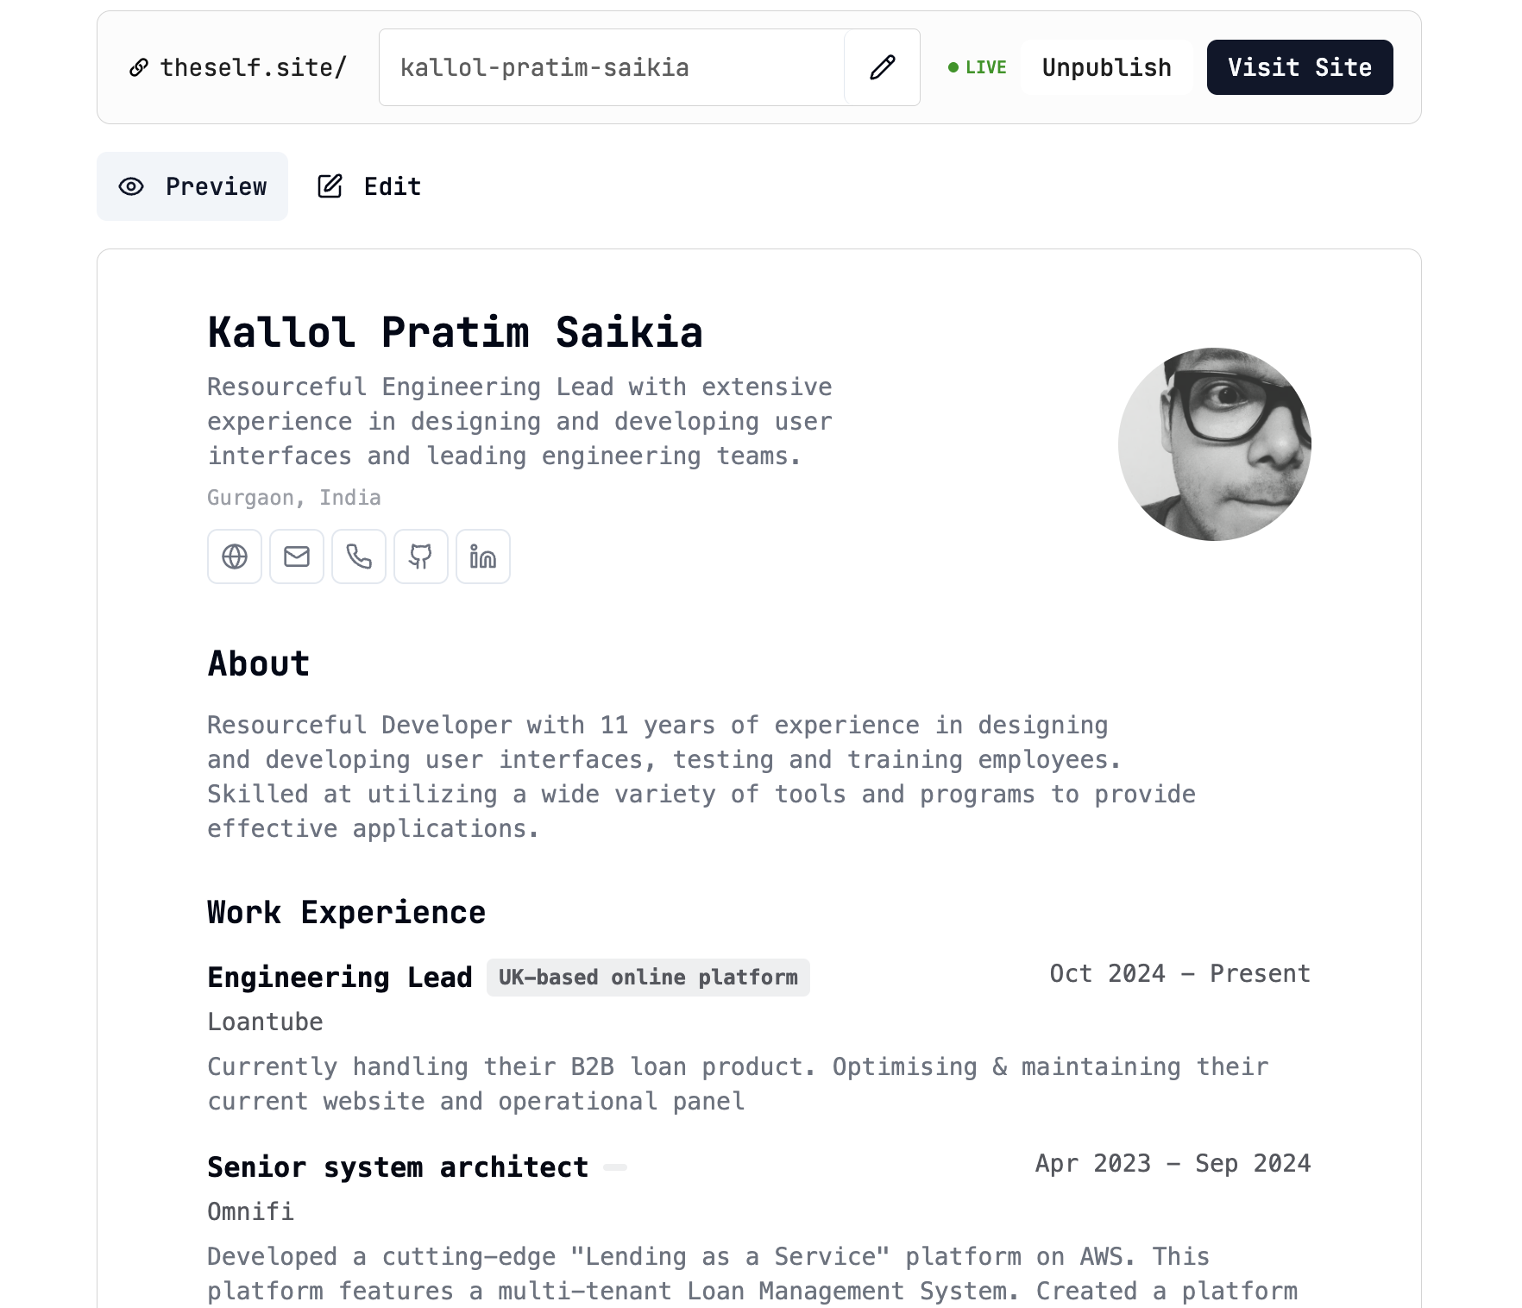Image resolution: width=1522 pixels, height=1308 pixels.
Task: Switch to the Edit tab
Action: pos(369,186)
